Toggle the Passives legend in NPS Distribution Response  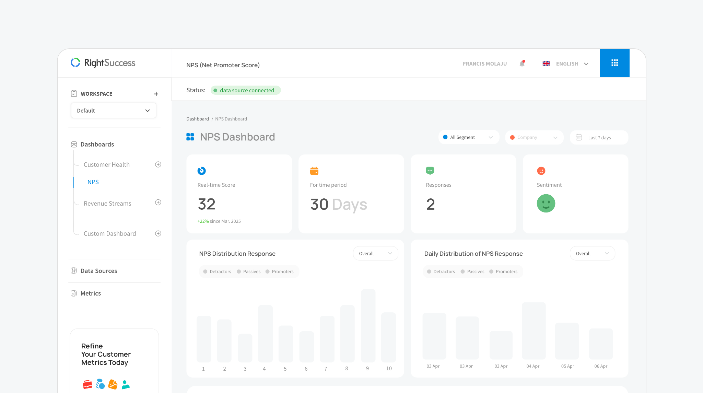tap(248, 271)
